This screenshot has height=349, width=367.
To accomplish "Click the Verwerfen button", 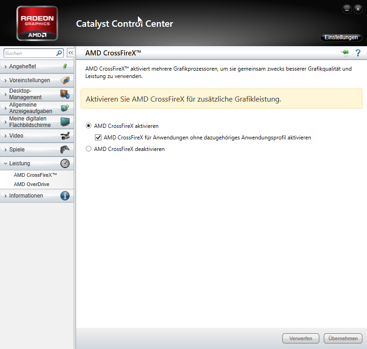I will coord(301,338).
